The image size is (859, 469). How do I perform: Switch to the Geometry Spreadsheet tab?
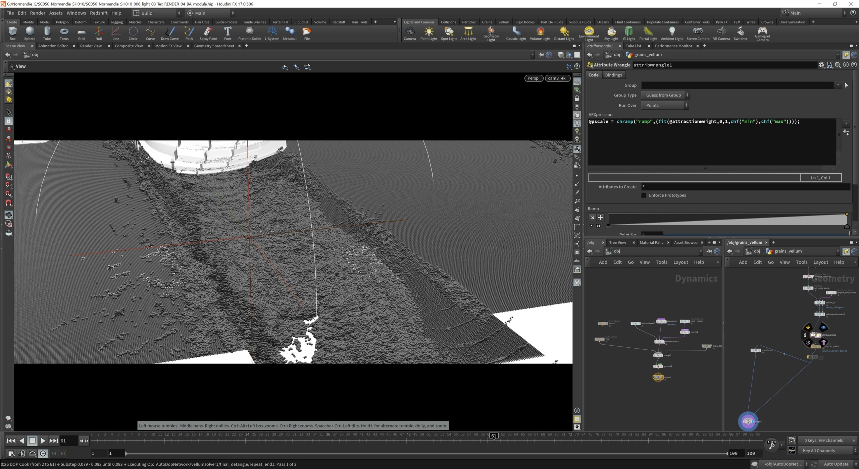coord(214,46)
